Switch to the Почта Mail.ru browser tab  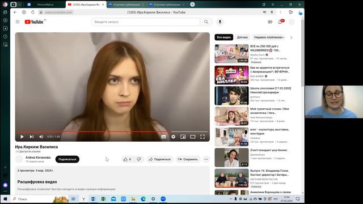(x=45, y=5)
